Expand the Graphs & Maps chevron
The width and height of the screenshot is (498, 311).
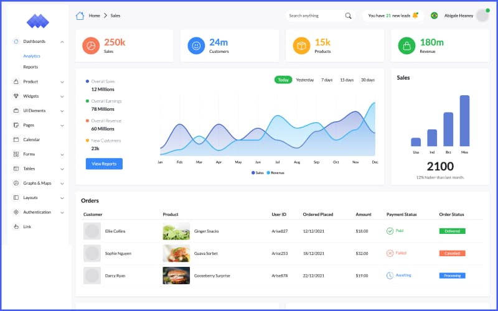[62, 183]
